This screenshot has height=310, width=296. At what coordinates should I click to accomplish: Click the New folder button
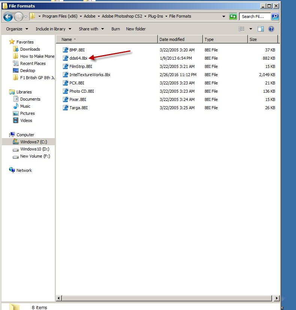pyautogui.click(x=136, y=29)
